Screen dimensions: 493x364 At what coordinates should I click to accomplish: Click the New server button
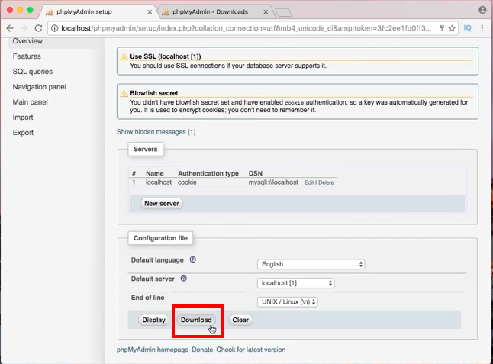162,204
